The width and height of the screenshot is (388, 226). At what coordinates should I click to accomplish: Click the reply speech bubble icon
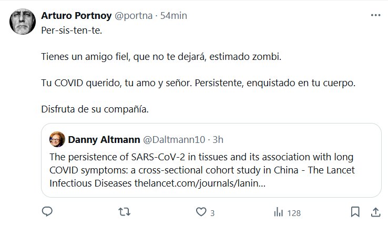(x=47, y=212)
